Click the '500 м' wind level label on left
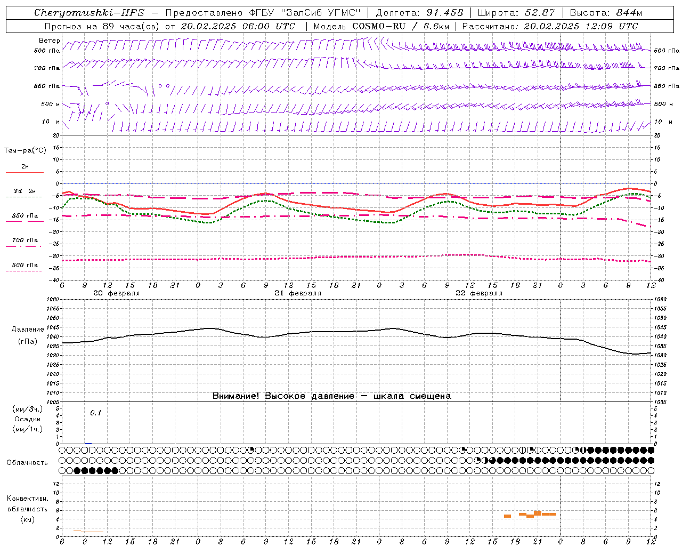 pyautogui.click(x=51, y=104)
